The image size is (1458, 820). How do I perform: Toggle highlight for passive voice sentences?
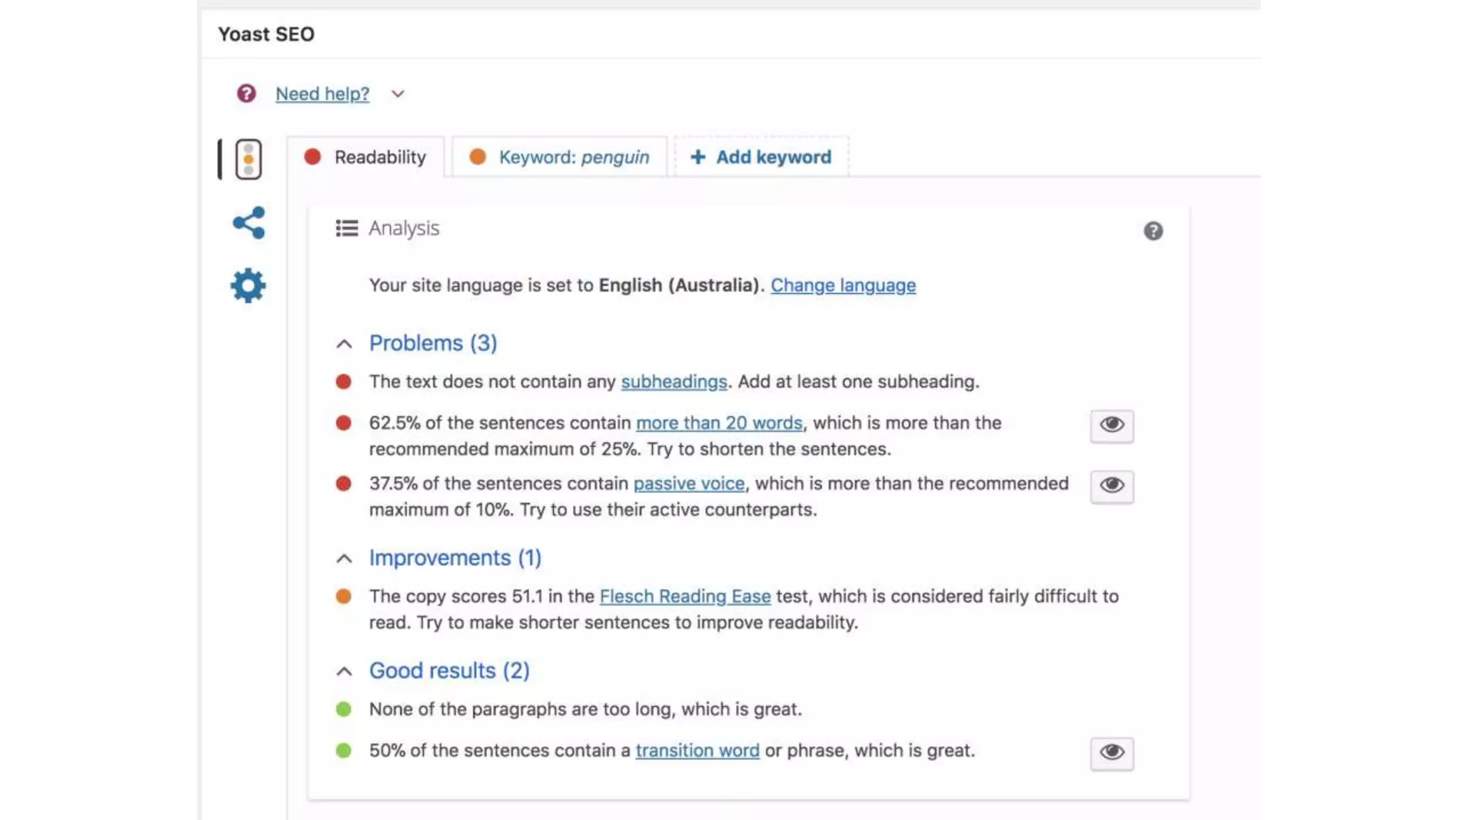pos(1111,486)
